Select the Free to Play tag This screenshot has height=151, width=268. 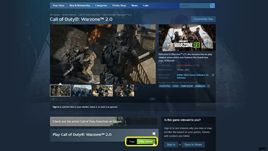click(165, 86)
